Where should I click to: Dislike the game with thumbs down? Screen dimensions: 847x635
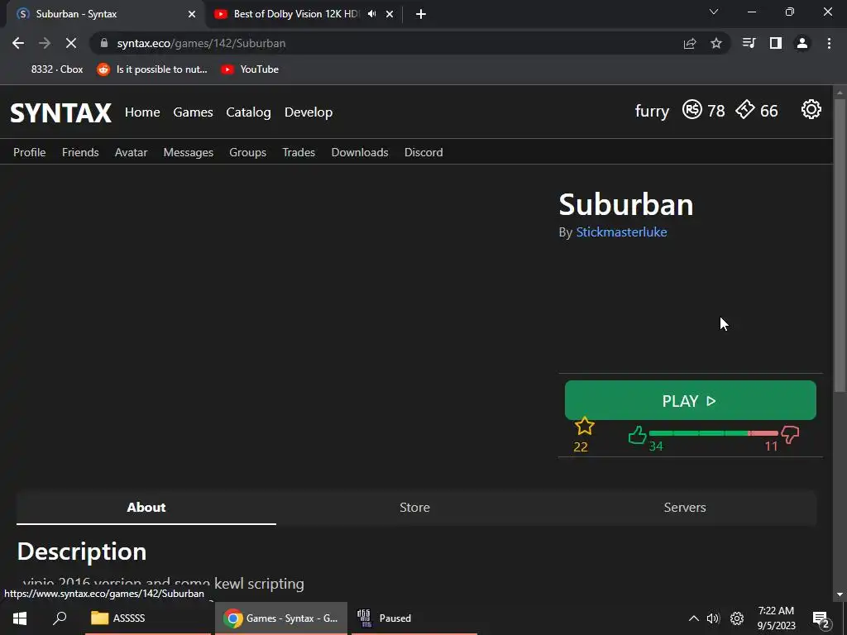click(x=790, y=434)
